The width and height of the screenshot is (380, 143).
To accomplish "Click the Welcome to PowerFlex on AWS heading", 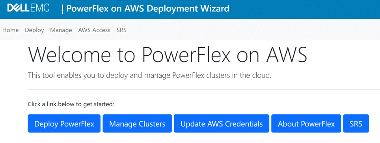I will coord(168,55).
